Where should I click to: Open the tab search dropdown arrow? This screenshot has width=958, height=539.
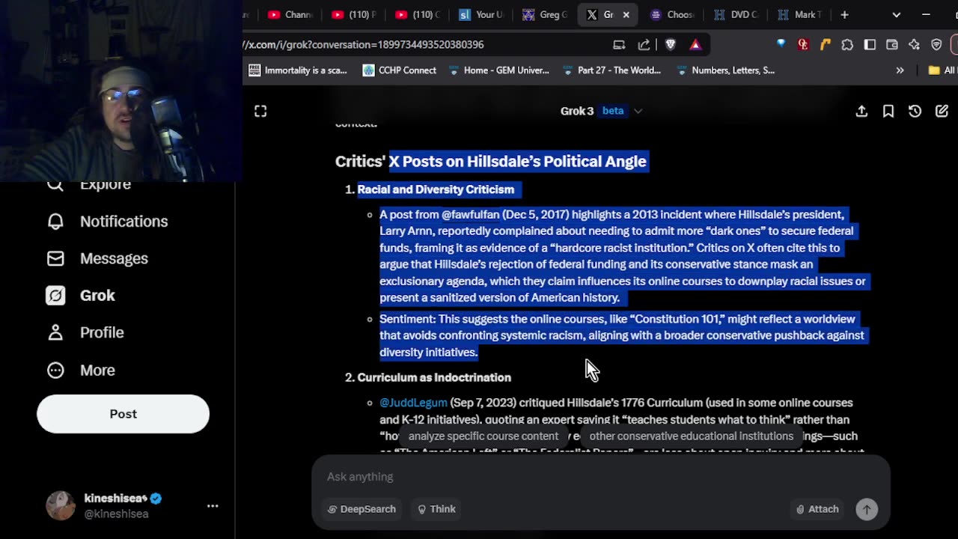(897, 14)
